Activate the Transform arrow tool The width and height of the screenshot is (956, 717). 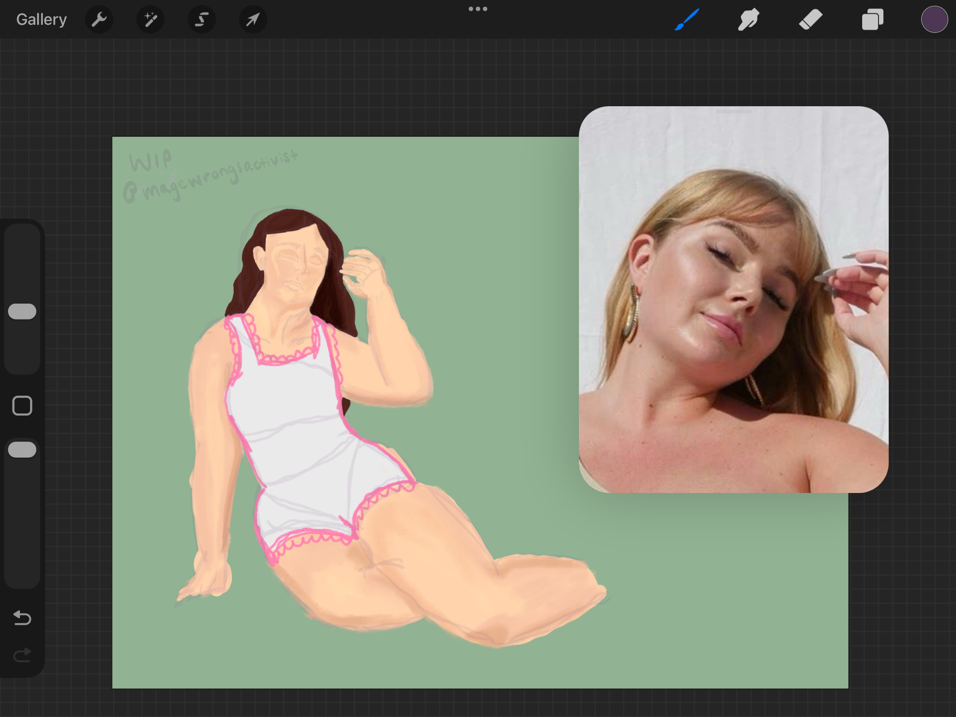pos(252,20)
